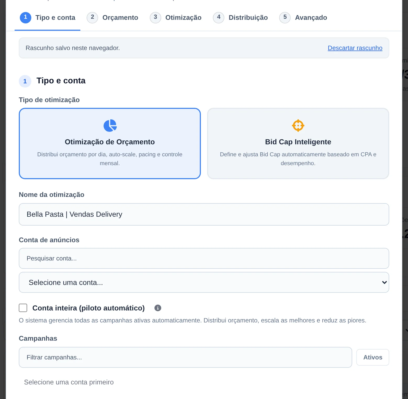Screen dimensions: 408x399
Task: Click the step 4 number circle
Action: tap(219, 17)
